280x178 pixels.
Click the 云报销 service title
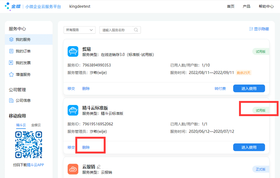pyautogui.click(x=89, y=167)
